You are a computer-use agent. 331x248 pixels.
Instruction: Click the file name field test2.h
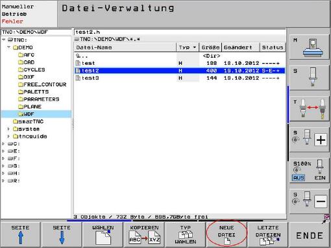tap(180, 32)
